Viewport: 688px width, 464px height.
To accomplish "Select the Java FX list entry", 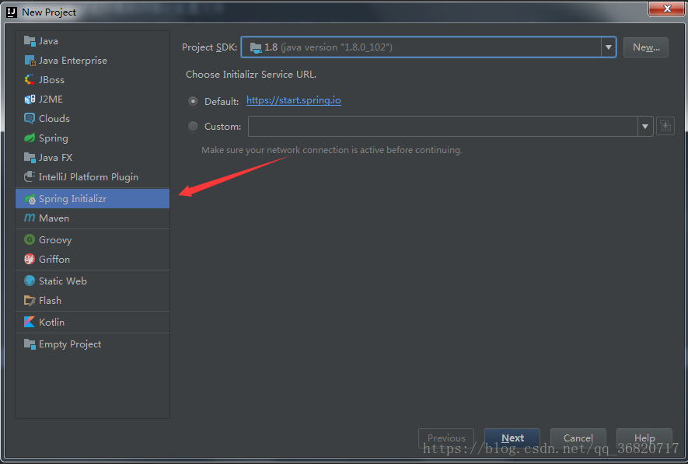I will pos(93,157).
